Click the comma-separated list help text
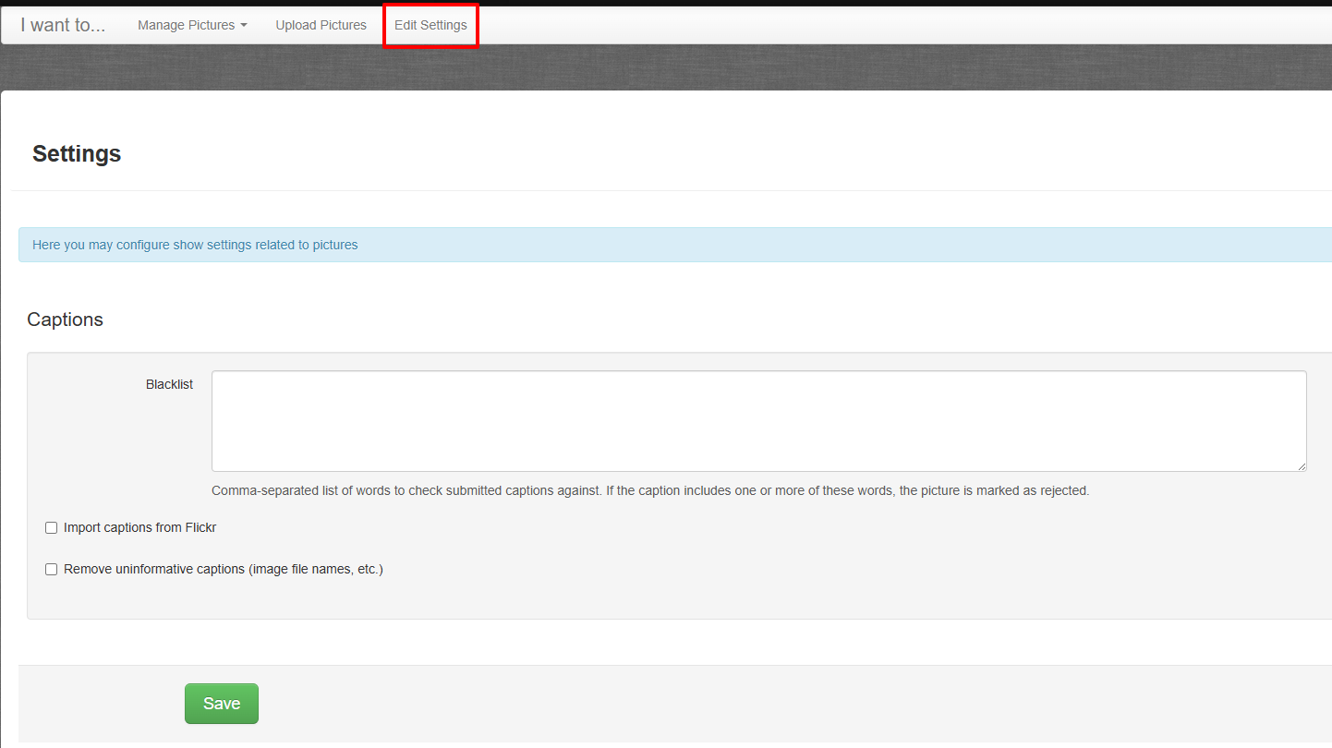Screen dimensions: 1332x748 tap(650, 490)
